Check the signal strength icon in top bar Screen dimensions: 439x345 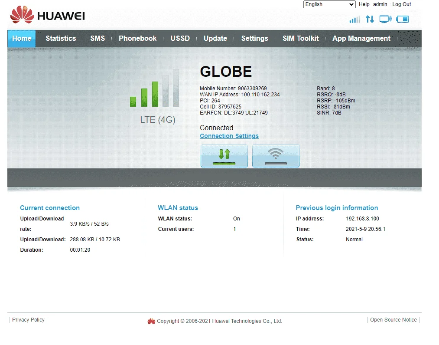(x=355, y=20)
